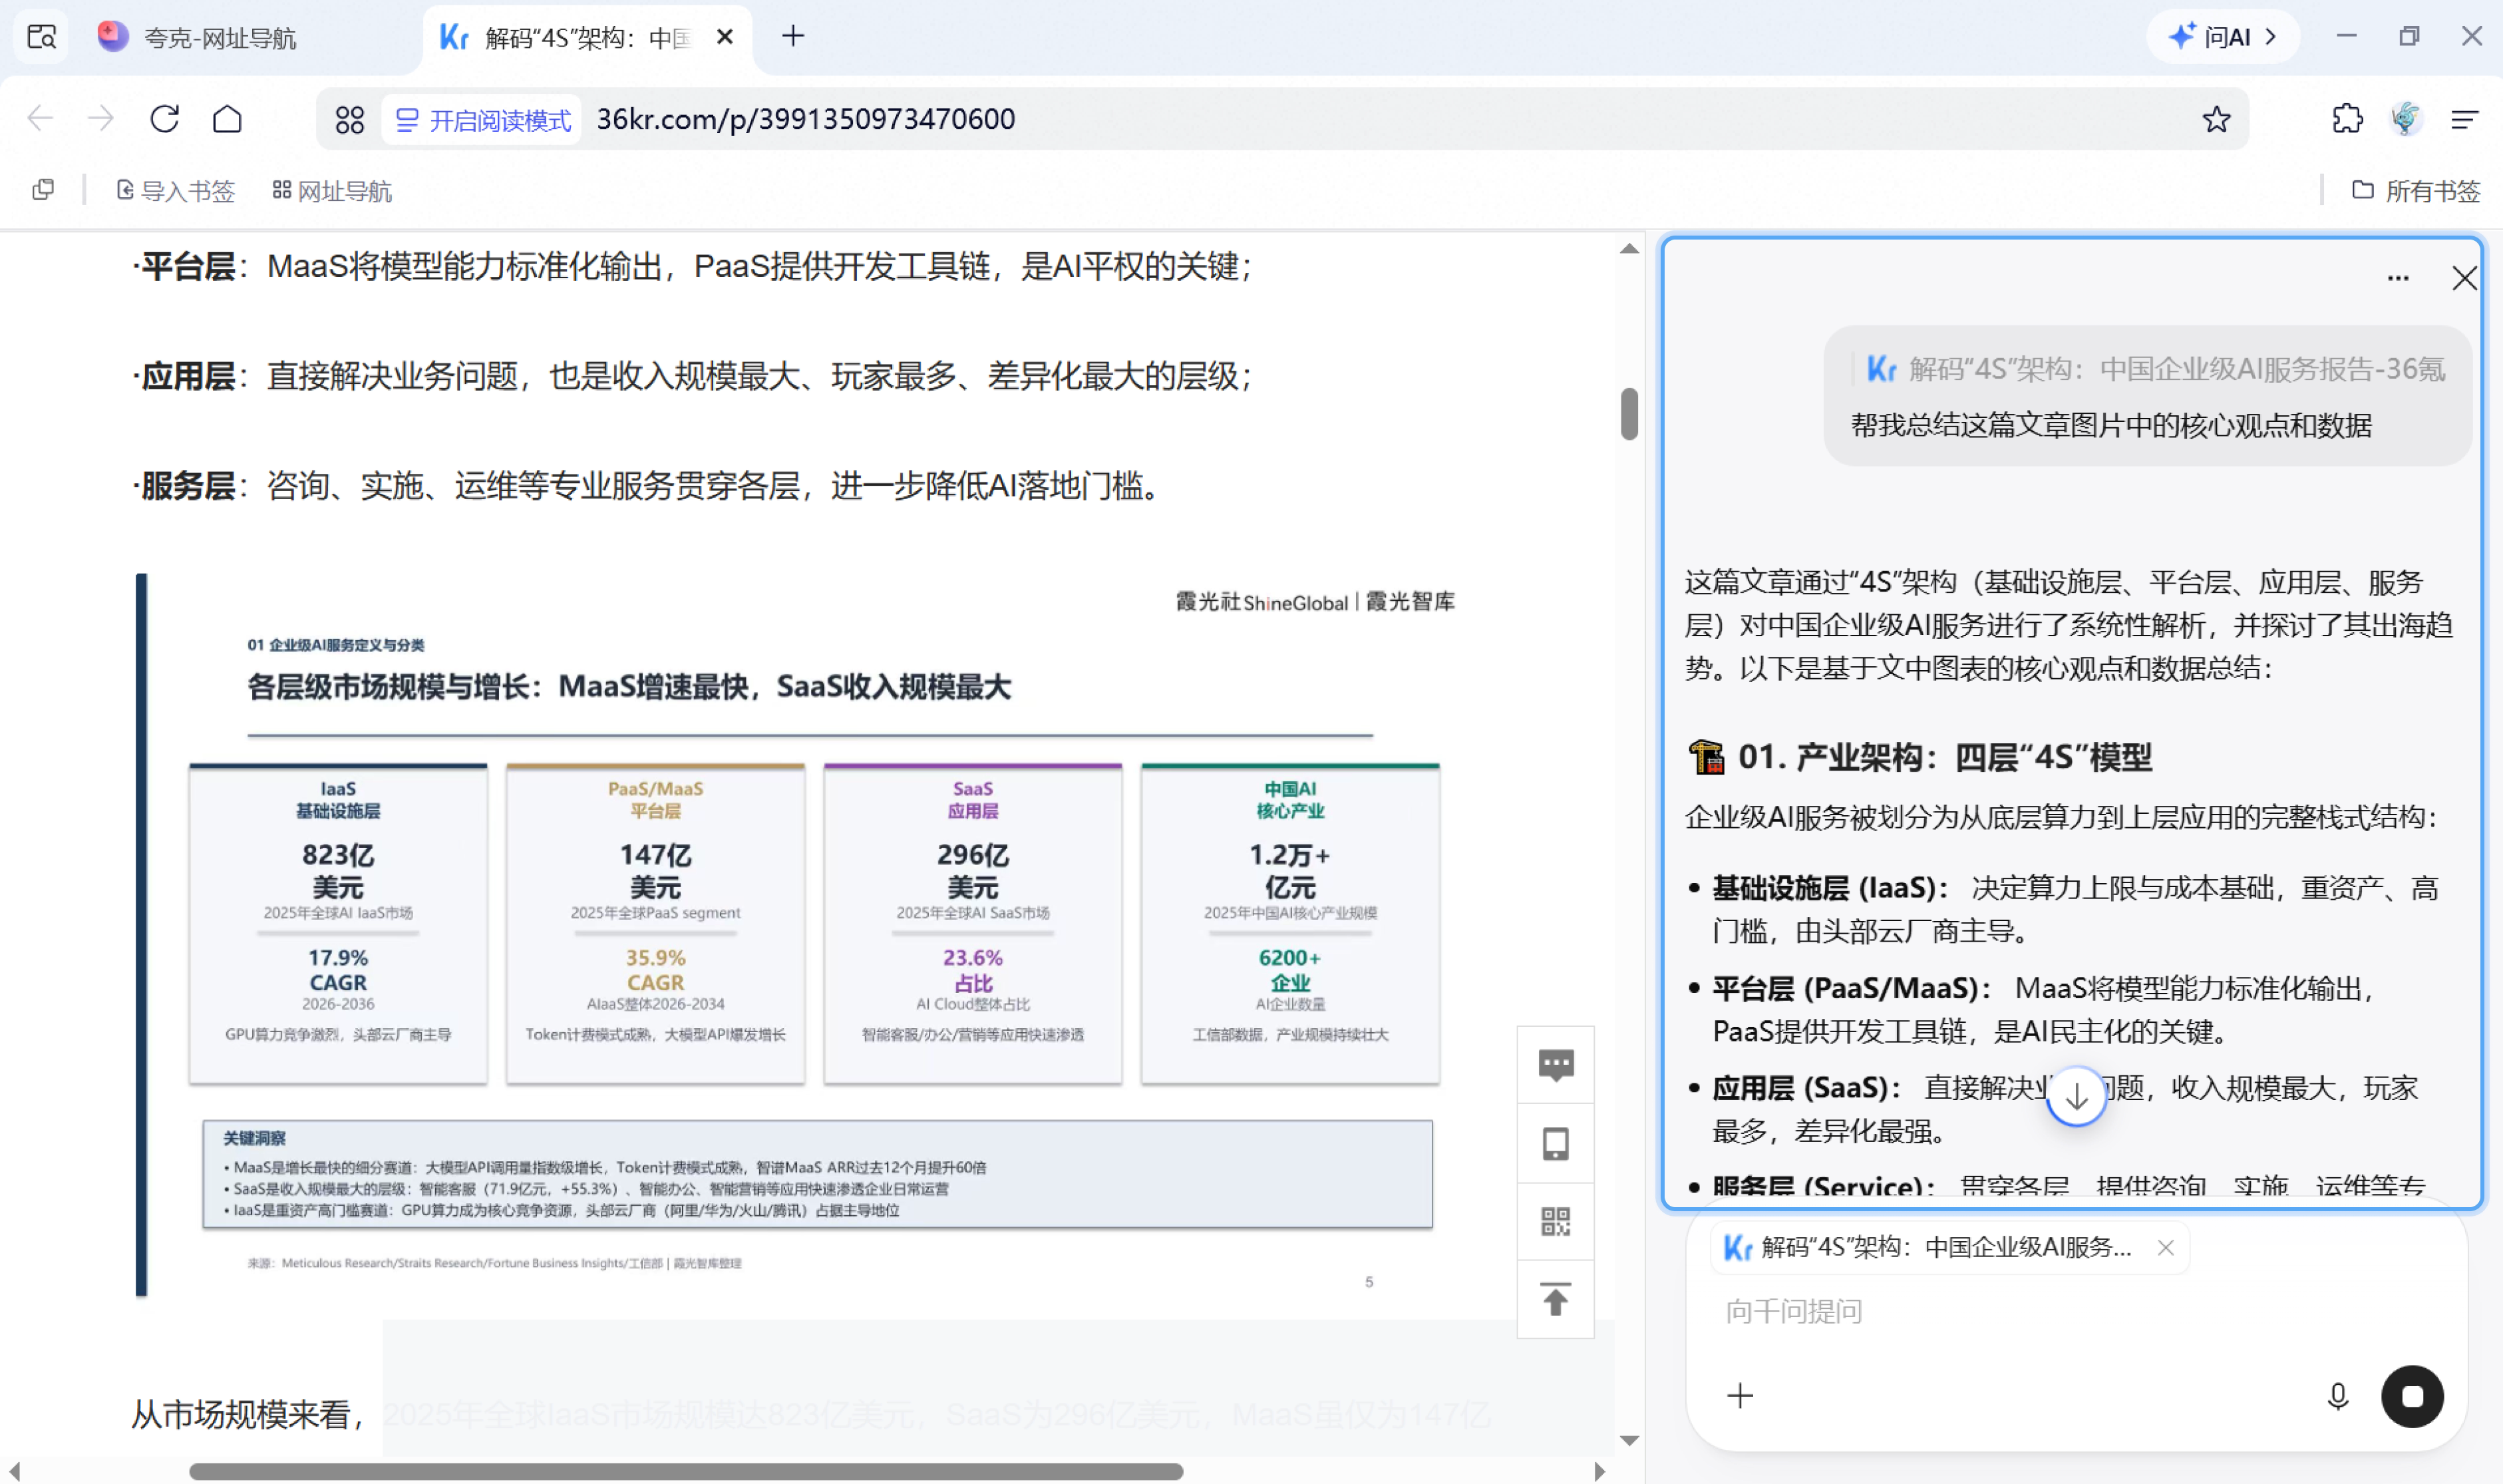Open the comments floating button
The image size is (2503, 1484).
1556,1065
